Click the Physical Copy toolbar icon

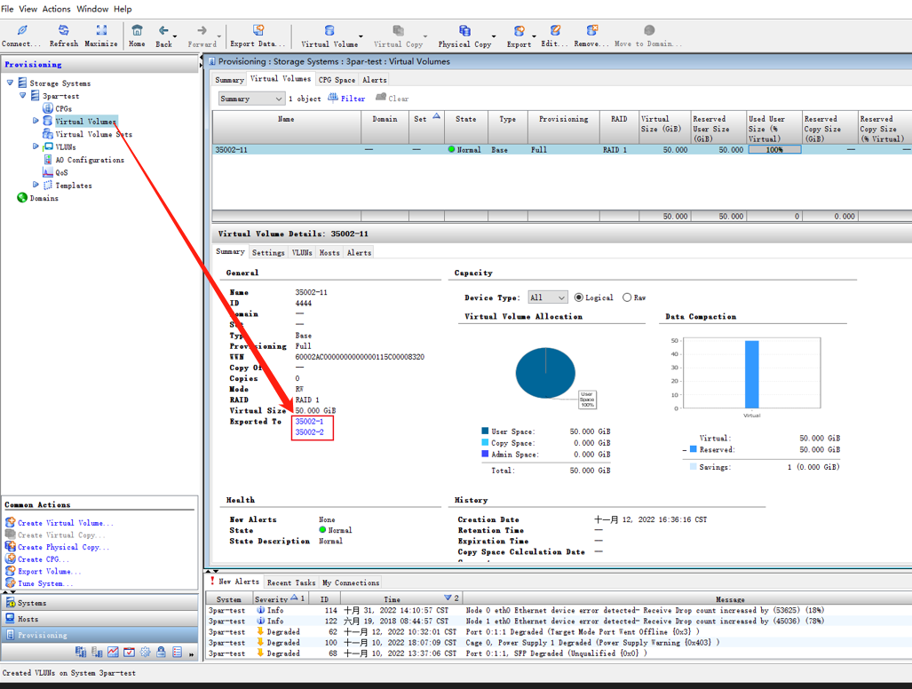[x=464, y=30]
